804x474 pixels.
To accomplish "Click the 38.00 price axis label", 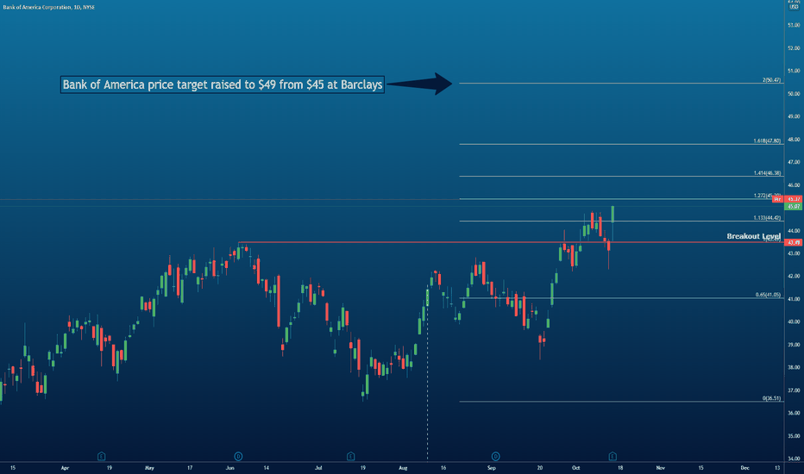I will pos(794,367).
